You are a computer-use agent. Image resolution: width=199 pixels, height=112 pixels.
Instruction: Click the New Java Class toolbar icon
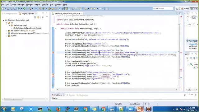44,8
